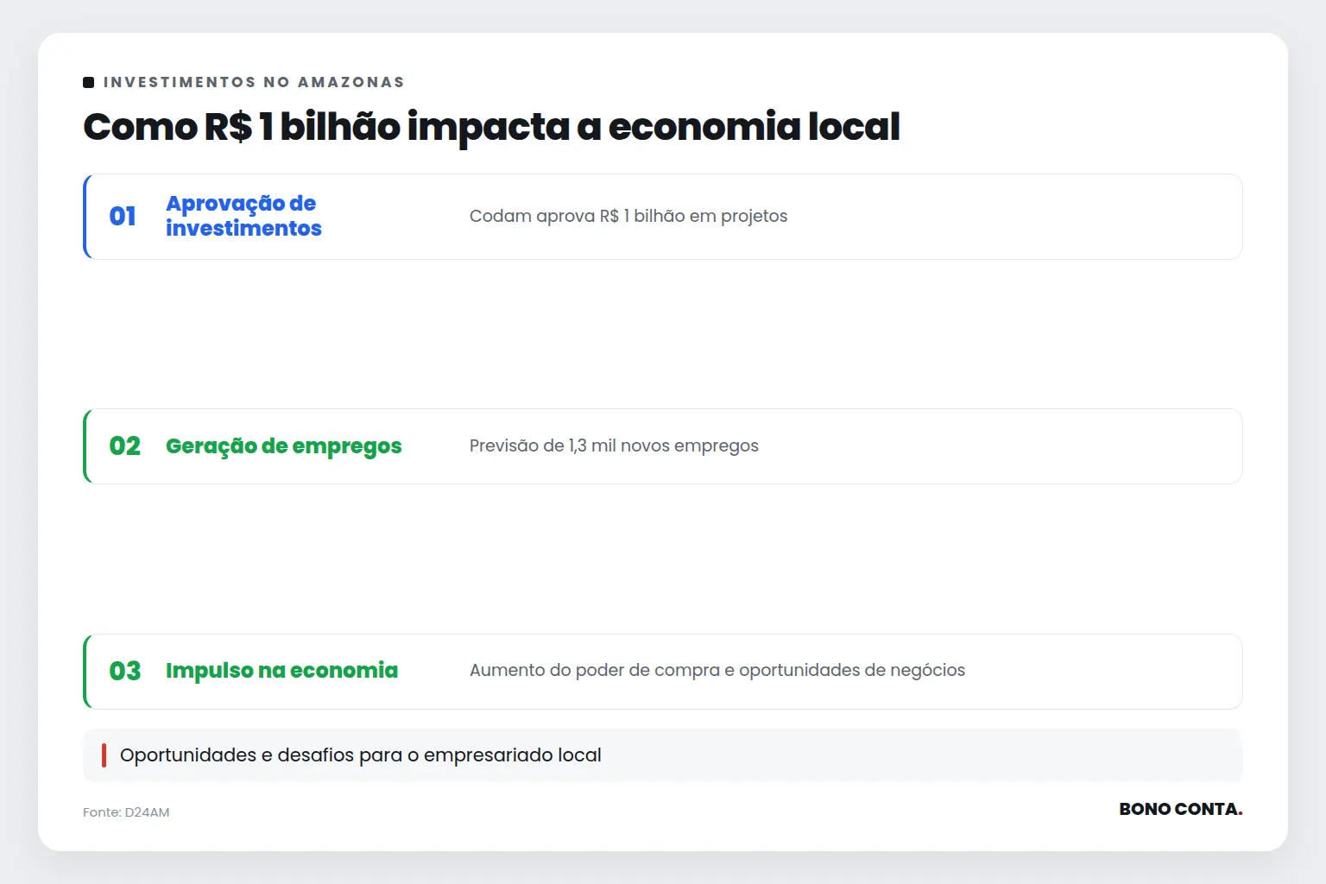This screenshot has width=1326, height=884.
Task: Select the headline 'Como R$ 1 bilhão impacta a economia local'
Action: (x=491, y=127)
